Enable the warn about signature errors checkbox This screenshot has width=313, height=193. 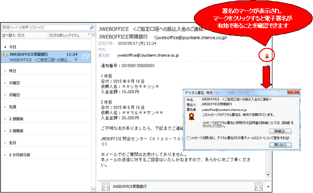(188, 138)
